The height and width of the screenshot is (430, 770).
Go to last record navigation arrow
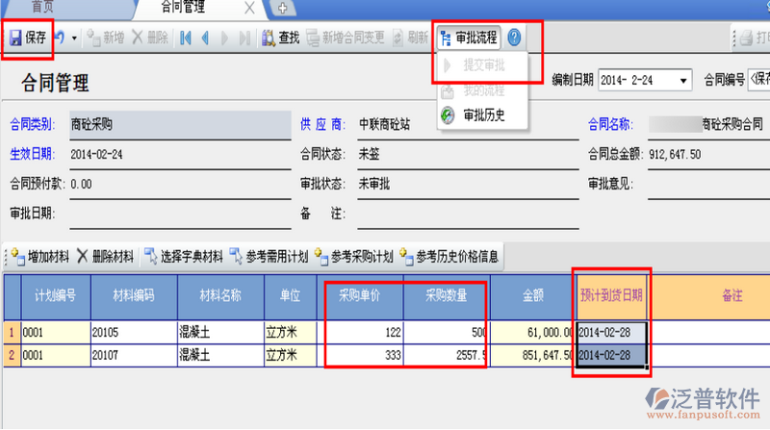point(244,38)
